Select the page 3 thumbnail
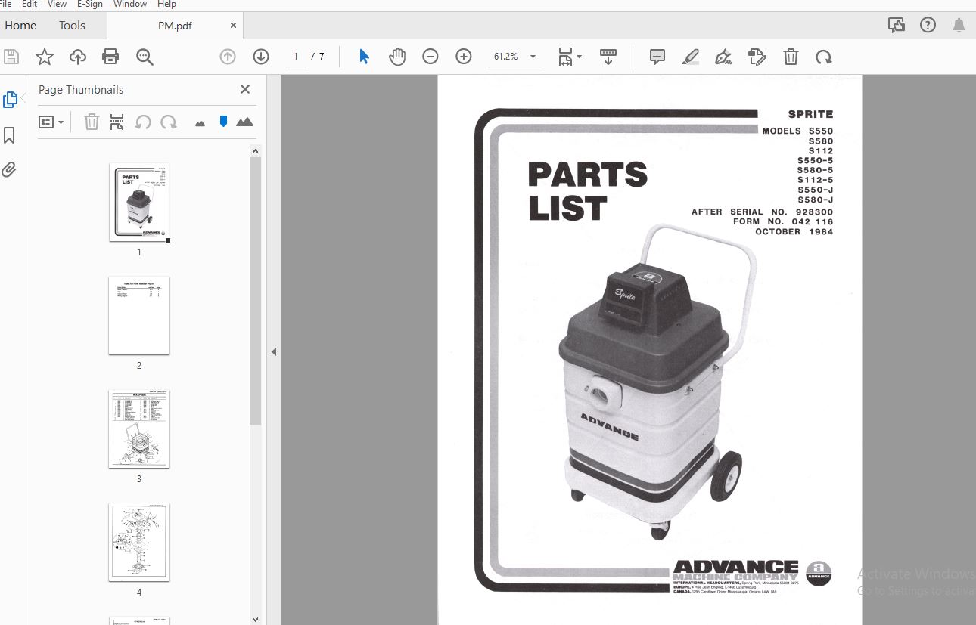This screenshot has height=625, width=976. click(x=139, y=429)
